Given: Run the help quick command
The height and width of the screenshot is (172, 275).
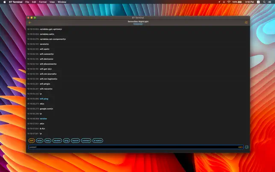Looking at the screenshot, I should tap(48, 141).
